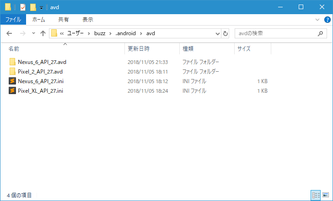The height and width of the screenshot is (201, 333).
Task: Click the search magnifier icon
Action: click(320, 33)
